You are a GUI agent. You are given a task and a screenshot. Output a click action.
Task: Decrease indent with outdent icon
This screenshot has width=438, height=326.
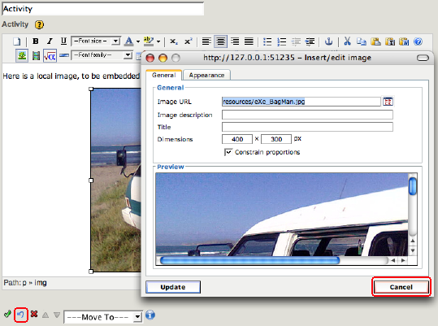pos(296,41)
